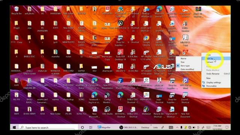This screenshot has width=240, height=135.
Task: Open the MANISHA KUMARI folder
Action: pos(55,69)
